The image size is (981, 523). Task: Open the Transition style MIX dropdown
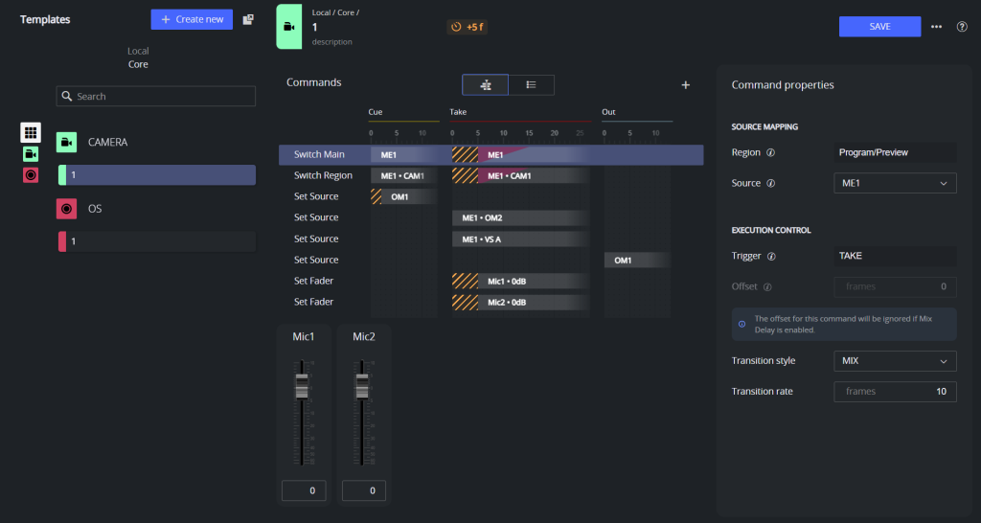pyautogui.click(x=893, y=361)
